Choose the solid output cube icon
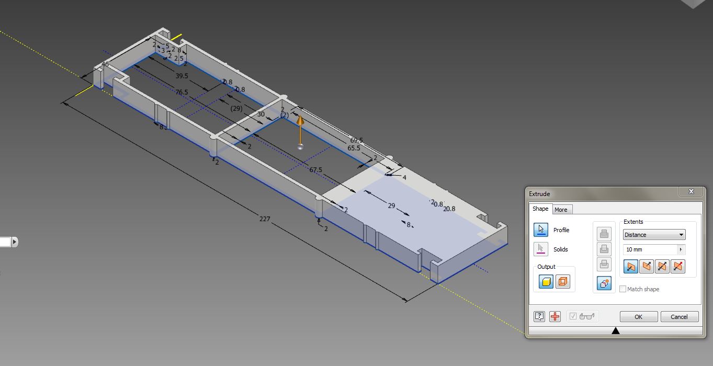This screenshot has height=366, width=713. click(x=546, y=282)
